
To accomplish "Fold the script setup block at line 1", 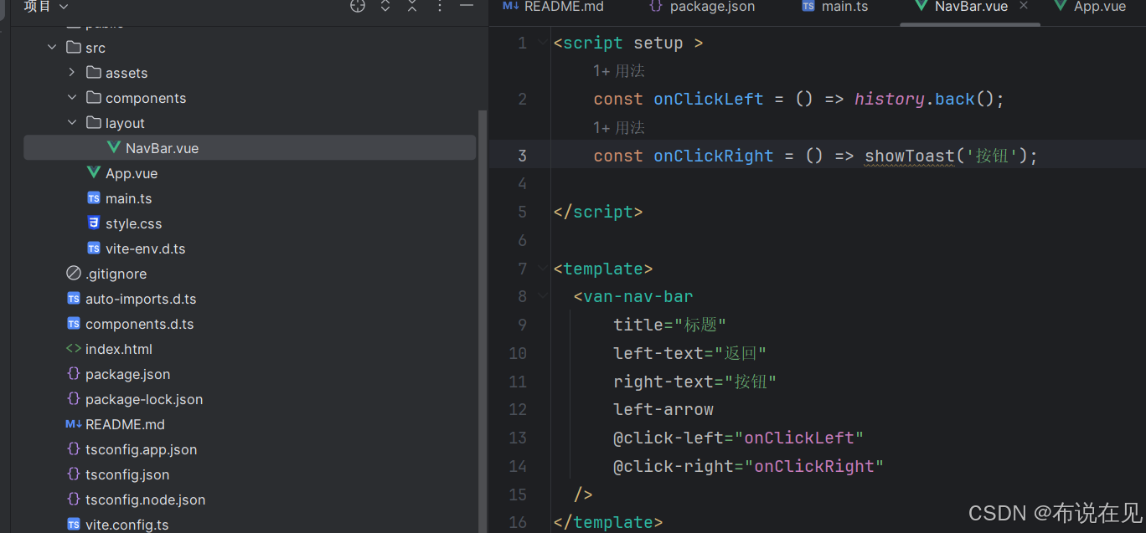I will click(x=543, y=43).
